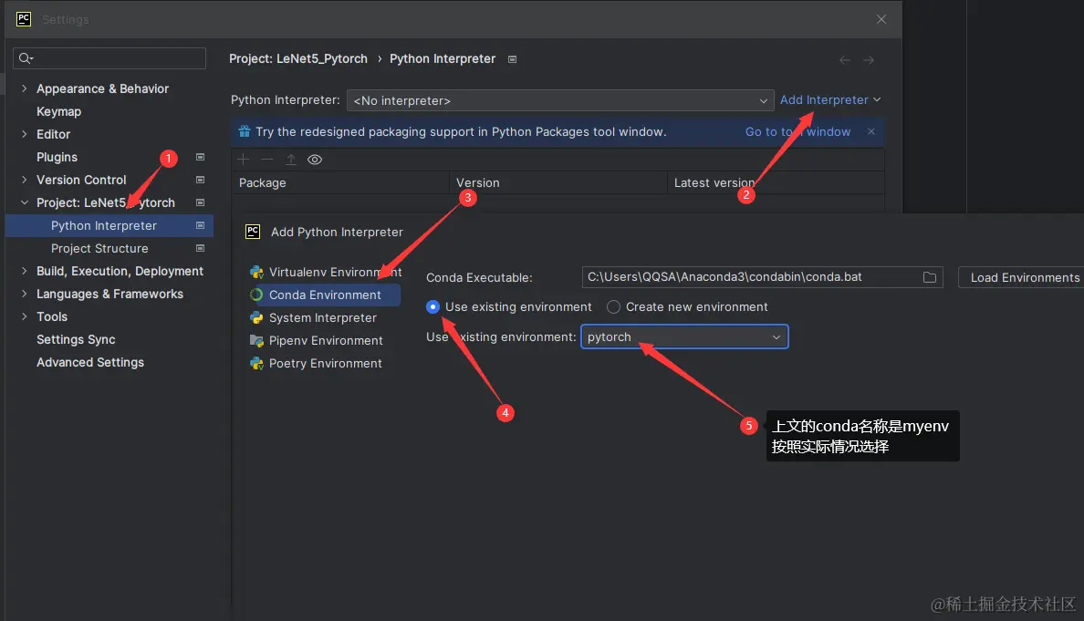Select Pipenv Environment in interpreter types
The height and width of the screenshot is (621, 1084).
(x=316, y=340)
